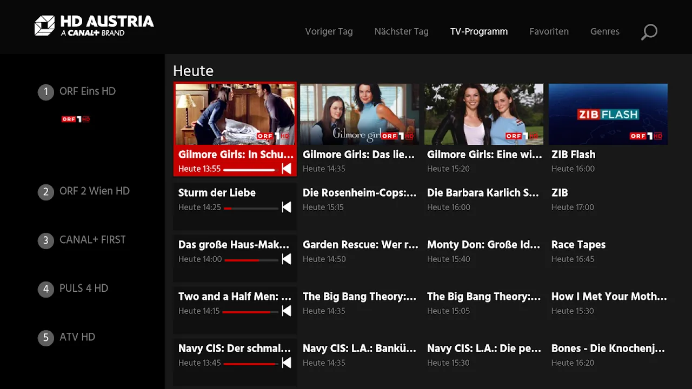Select ORF 2 Wien HD channel

point(95,191)
